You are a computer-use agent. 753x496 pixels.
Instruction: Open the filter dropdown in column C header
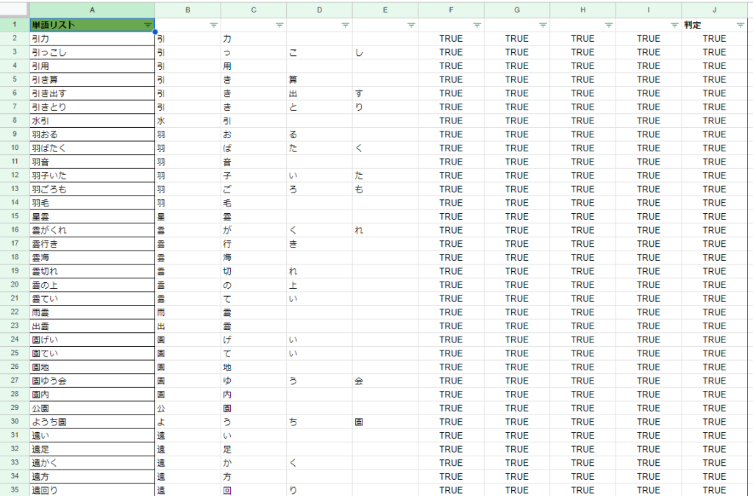(x=279, y=25)
